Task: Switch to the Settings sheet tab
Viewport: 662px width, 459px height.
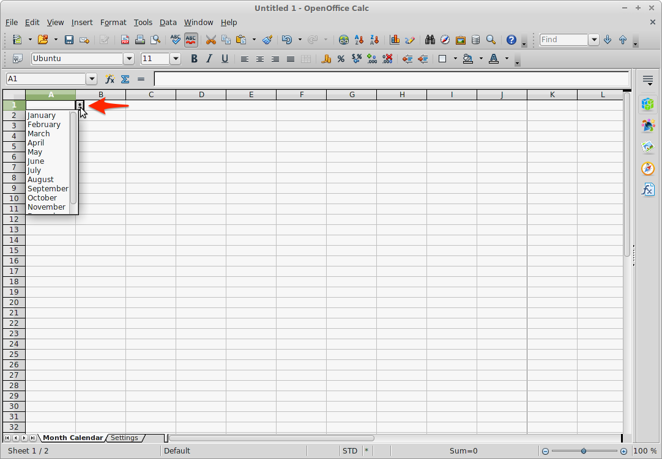Action: click(124, 438)
